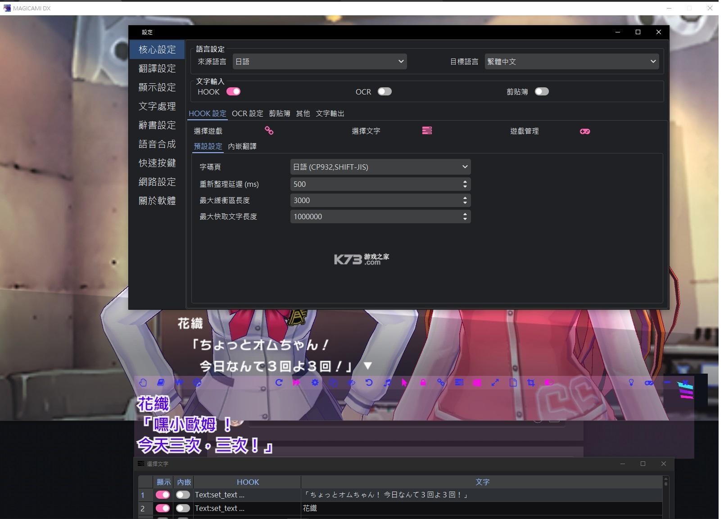Open 顯示設定 in settings sidebar
This screenshot has width=724, height=519.
pyautogui.click(x=157, y=87)
